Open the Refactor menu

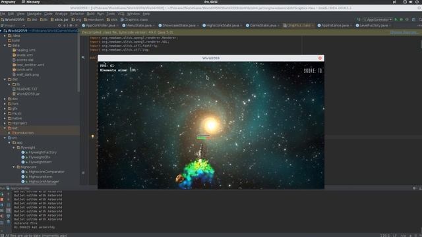pyautogui.click(x=77, y=14)
